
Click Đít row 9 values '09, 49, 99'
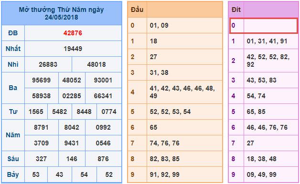(x=261, y=174)
